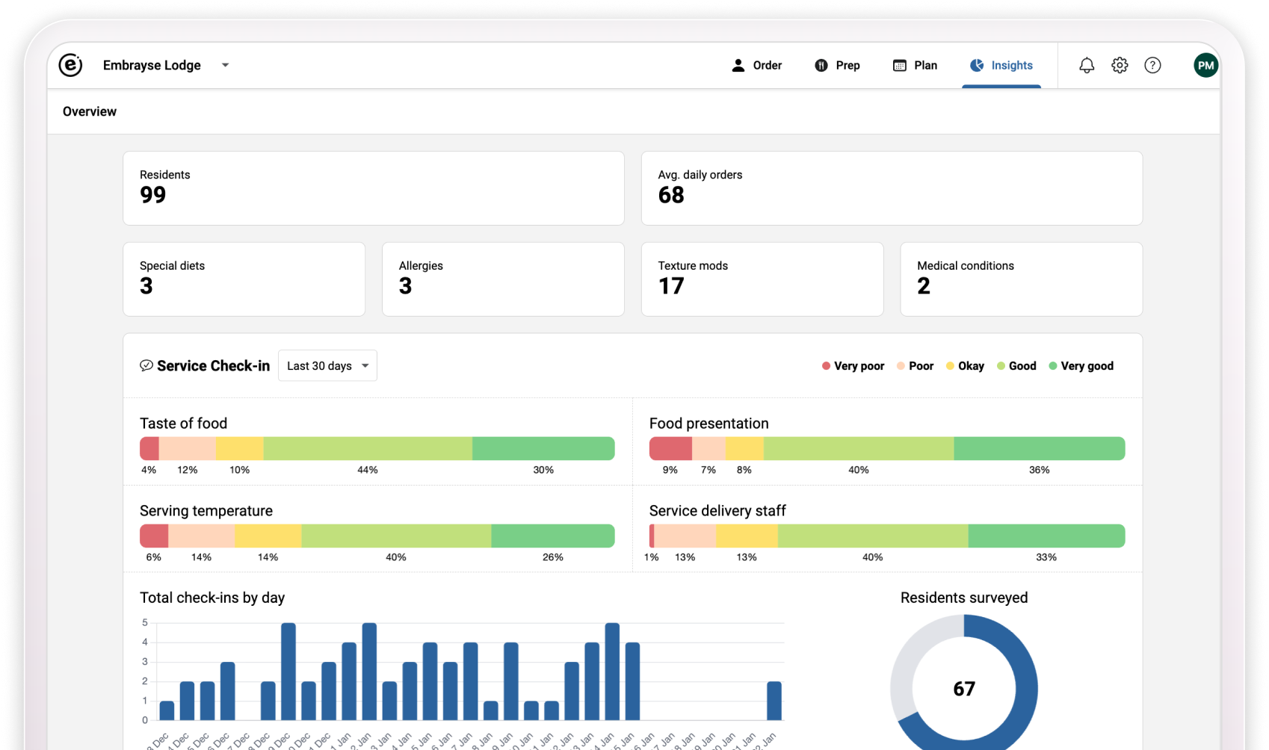The image size is (1269, 750).
Task: Toggle the Very poor legend item
Action: coord(853,366)
